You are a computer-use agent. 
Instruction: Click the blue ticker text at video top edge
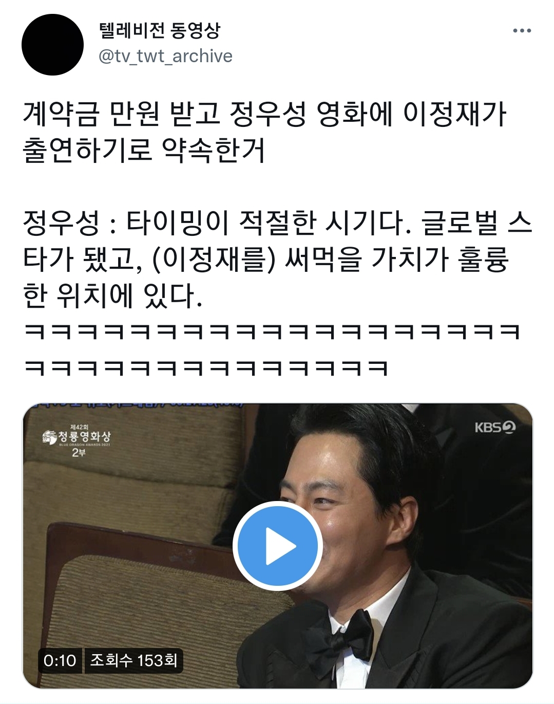click(136, 405)
